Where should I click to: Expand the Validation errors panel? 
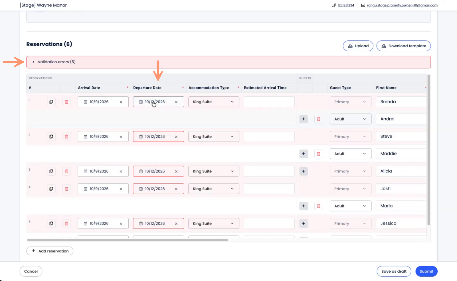(33, 62)
